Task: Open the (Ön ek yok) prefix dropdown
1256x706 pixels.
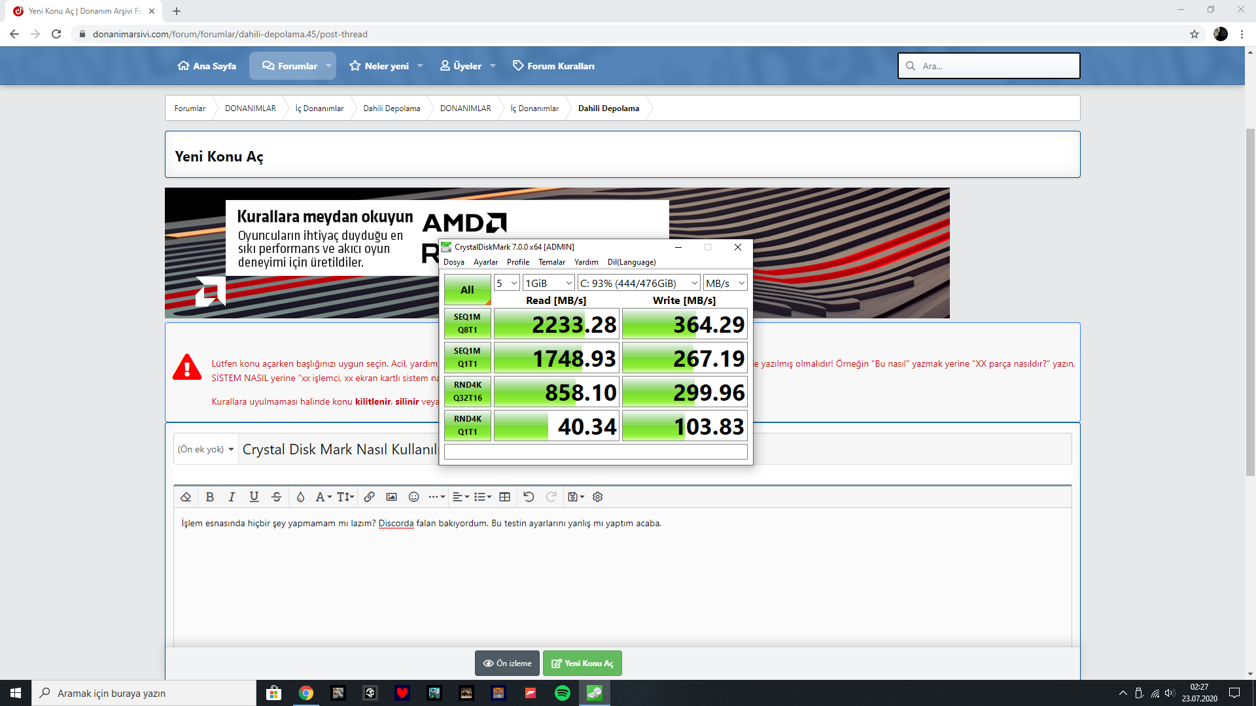Action: click(205, 450)
